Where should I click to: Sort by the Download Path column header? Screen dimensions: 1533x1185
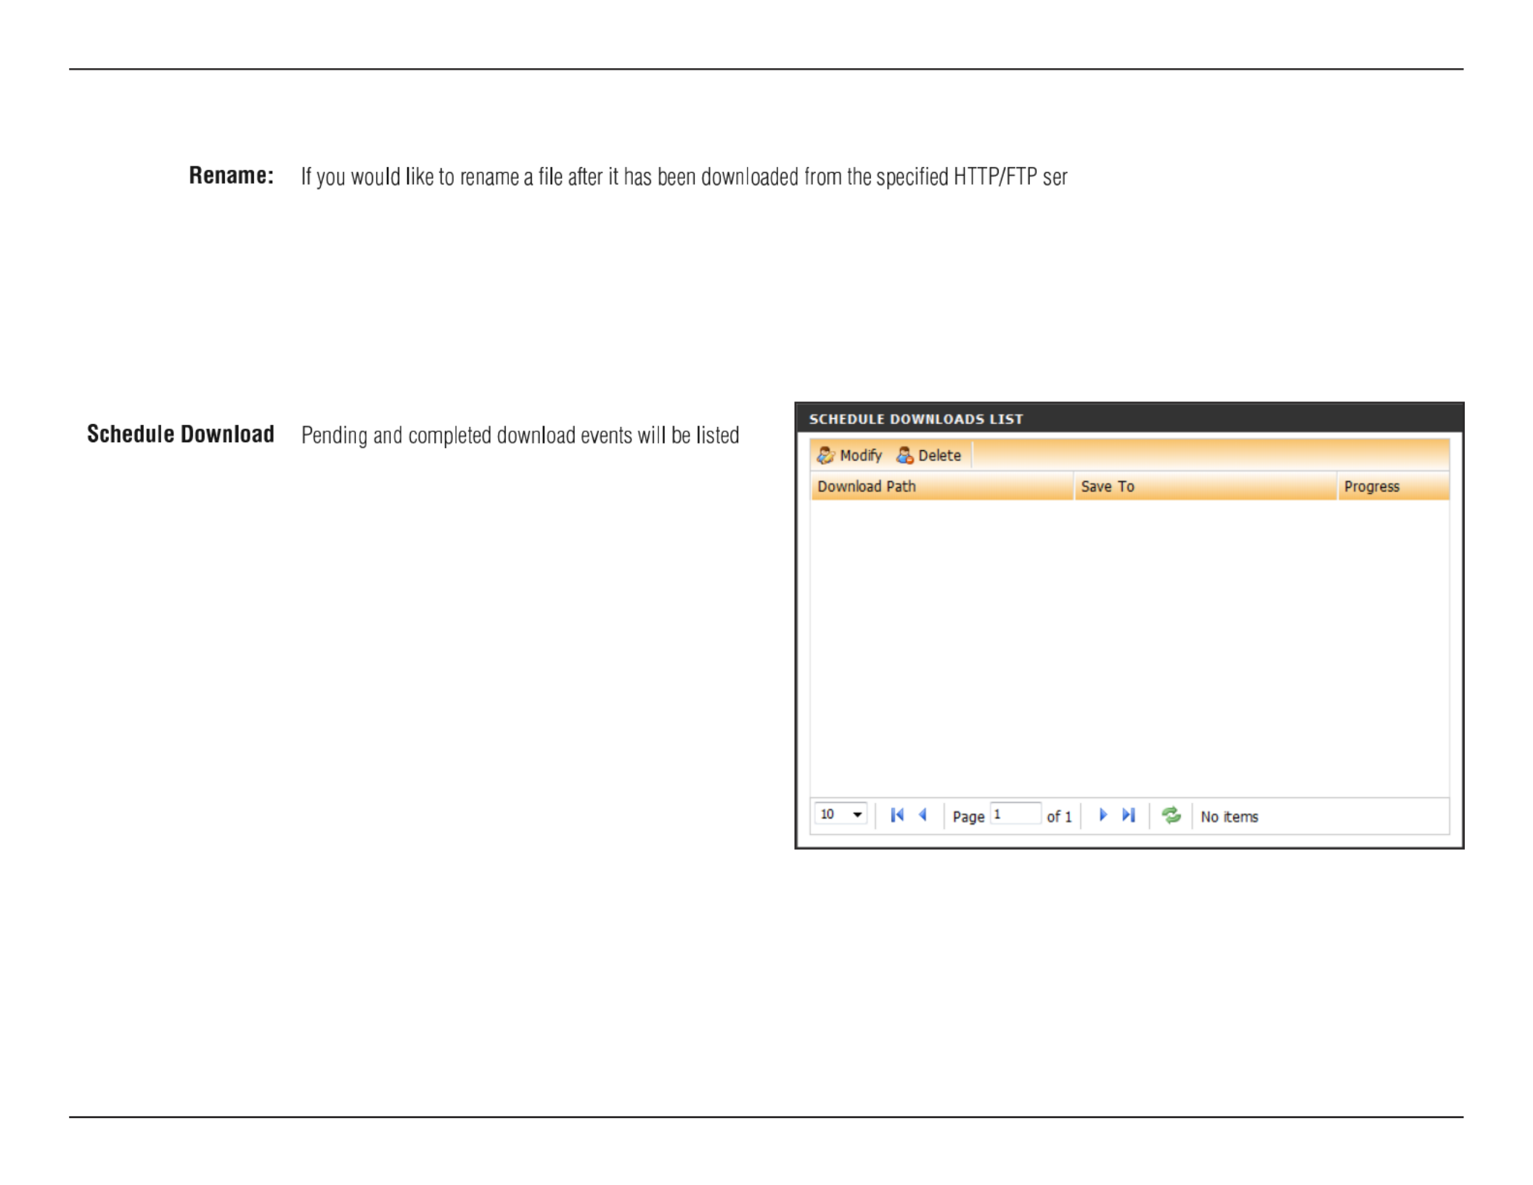pos(942,486)
